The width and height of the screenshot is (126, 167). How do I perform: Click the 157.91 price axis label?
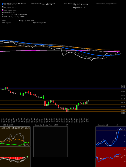point(123,91)
